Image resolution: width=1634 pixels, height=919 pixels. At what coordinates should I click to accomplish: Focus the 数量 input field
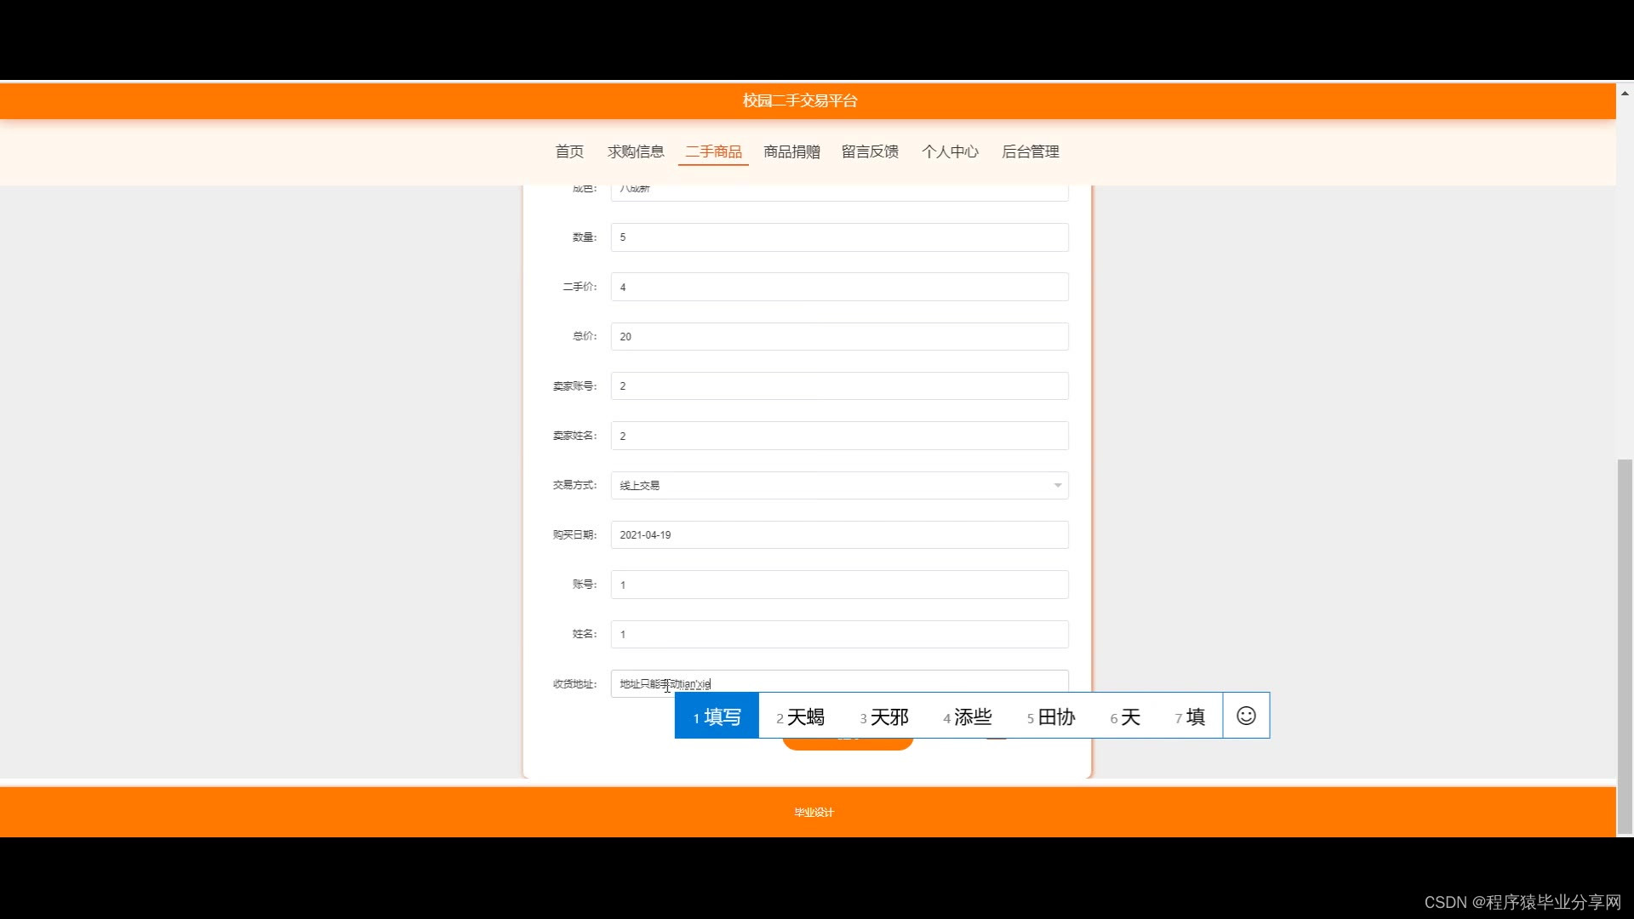[839, 237]
